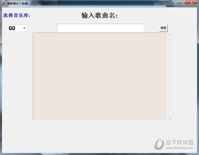Open the QQ music library dropdown
Image resolution: width=199 pixels, height=155 pixels.
tap(17, 28)
